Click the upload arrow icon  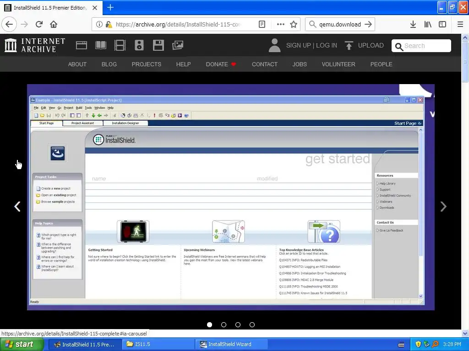point(349,45)
